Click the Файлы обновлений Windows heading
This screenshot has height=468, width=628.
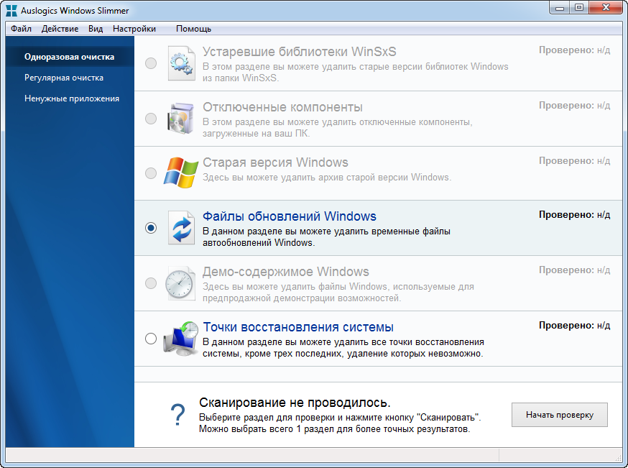pos(289,216)
